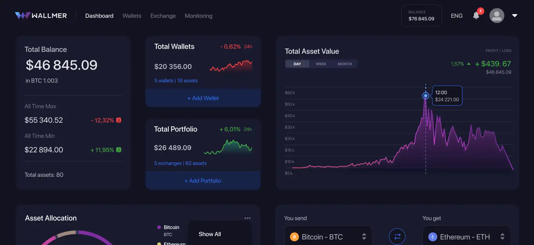Viewport: 534px width, 245px height.
Task: Click the Ethereum coin icon
Action: (433, 237)
